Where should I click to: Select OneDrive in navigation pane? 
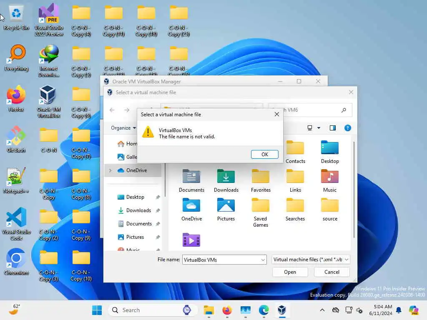[x=133, y=170]
